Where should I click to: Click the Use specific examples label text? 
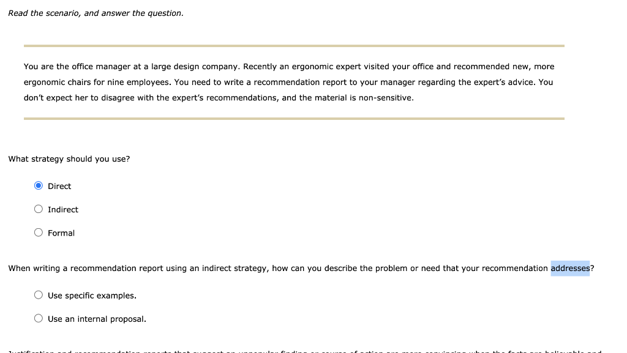92,295
